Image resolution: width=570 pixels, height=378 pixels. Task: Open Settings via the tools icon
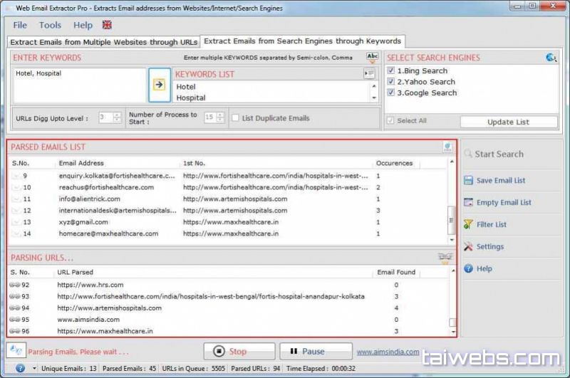point(468,247)
